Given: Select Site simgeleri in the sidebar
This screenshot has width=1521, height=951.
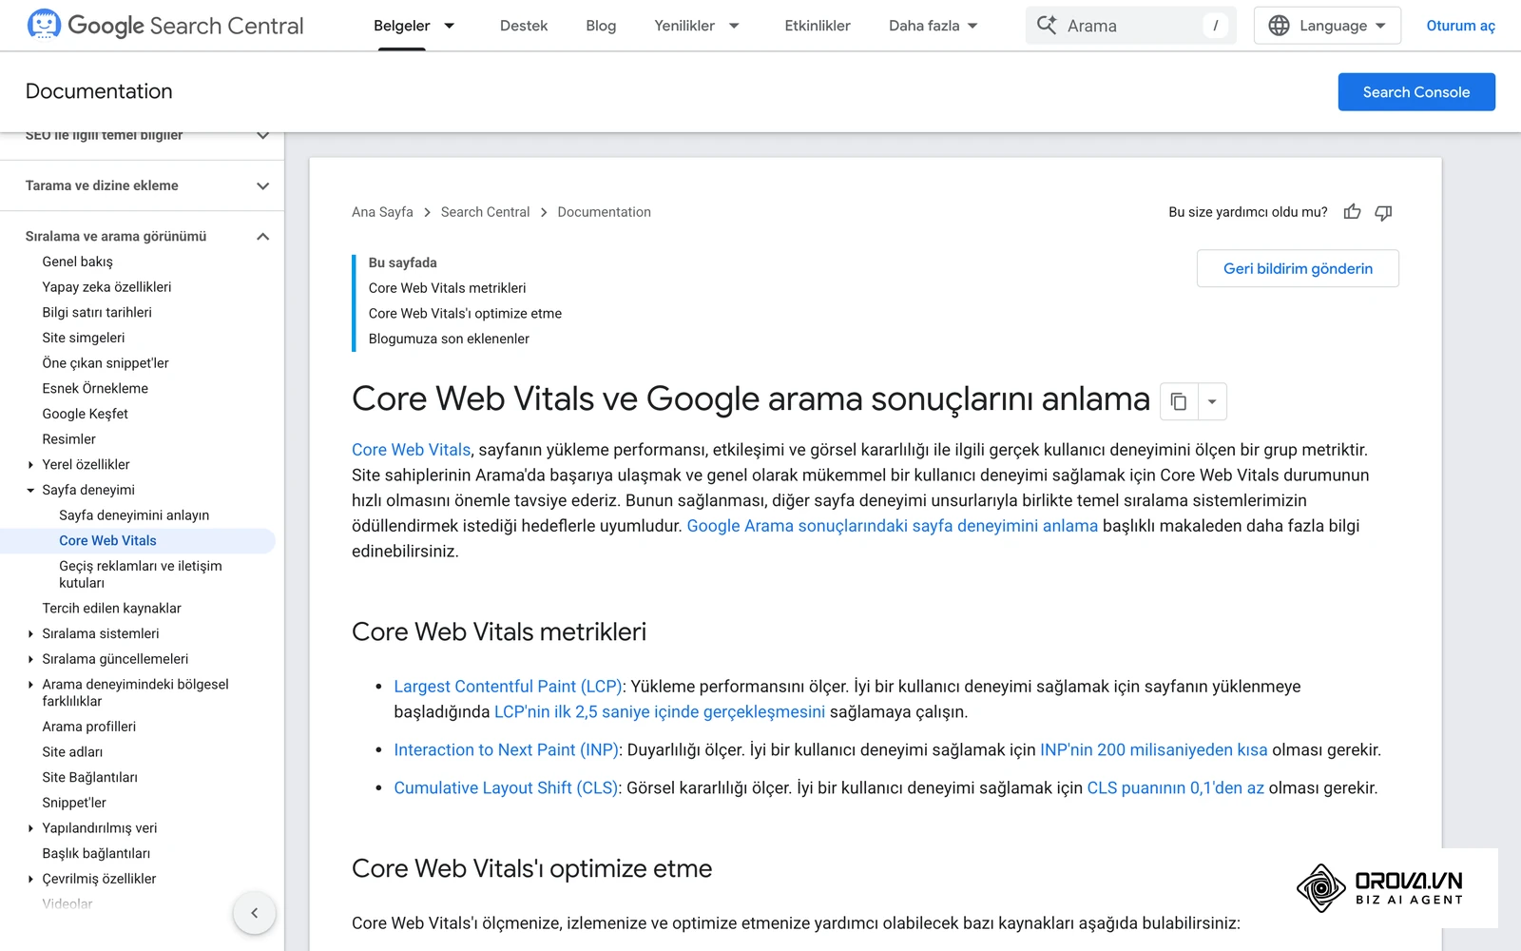Looking at the screenshot, I should (x=84, y=338).
